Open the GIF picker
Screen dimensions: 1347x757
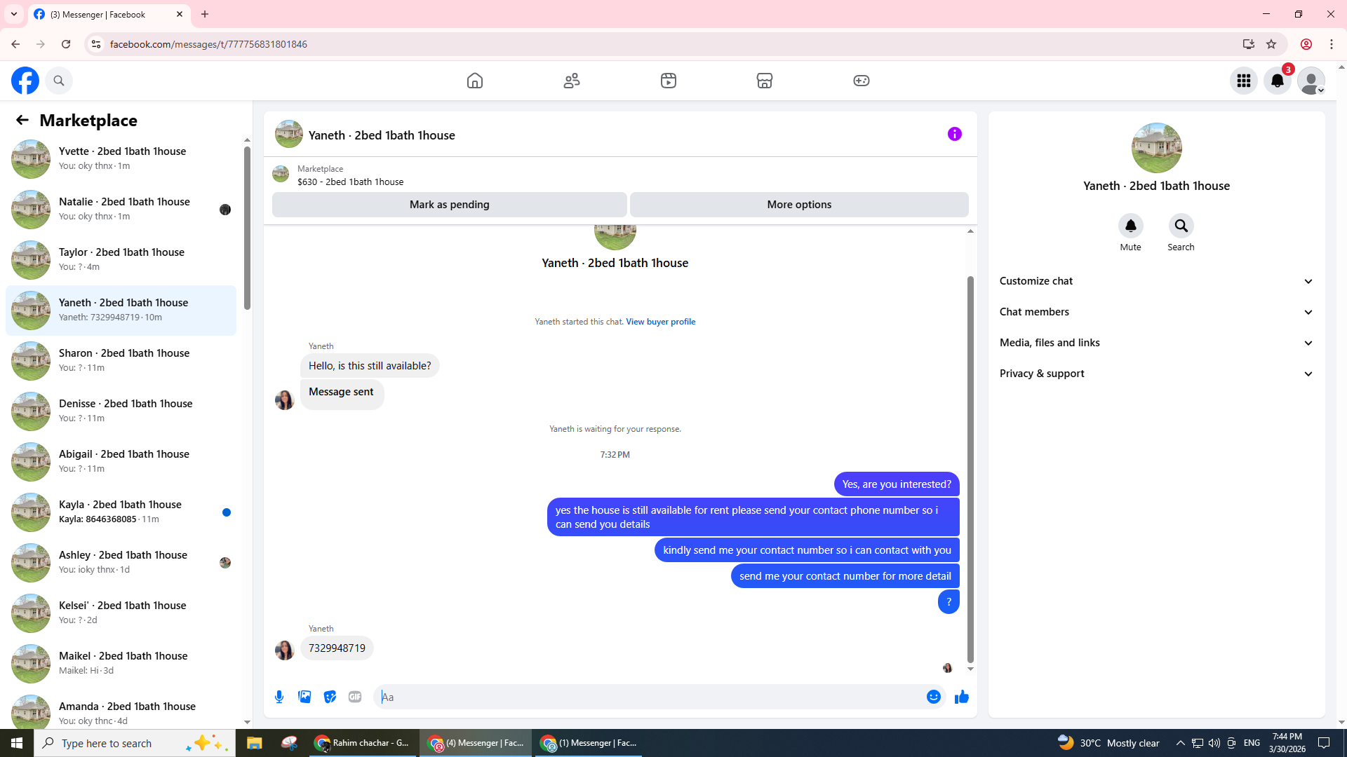click(x=355, y=697)
